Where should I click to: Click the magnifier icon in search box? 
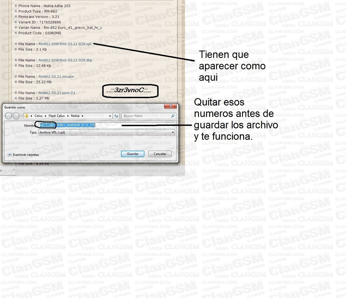point(173,116)
